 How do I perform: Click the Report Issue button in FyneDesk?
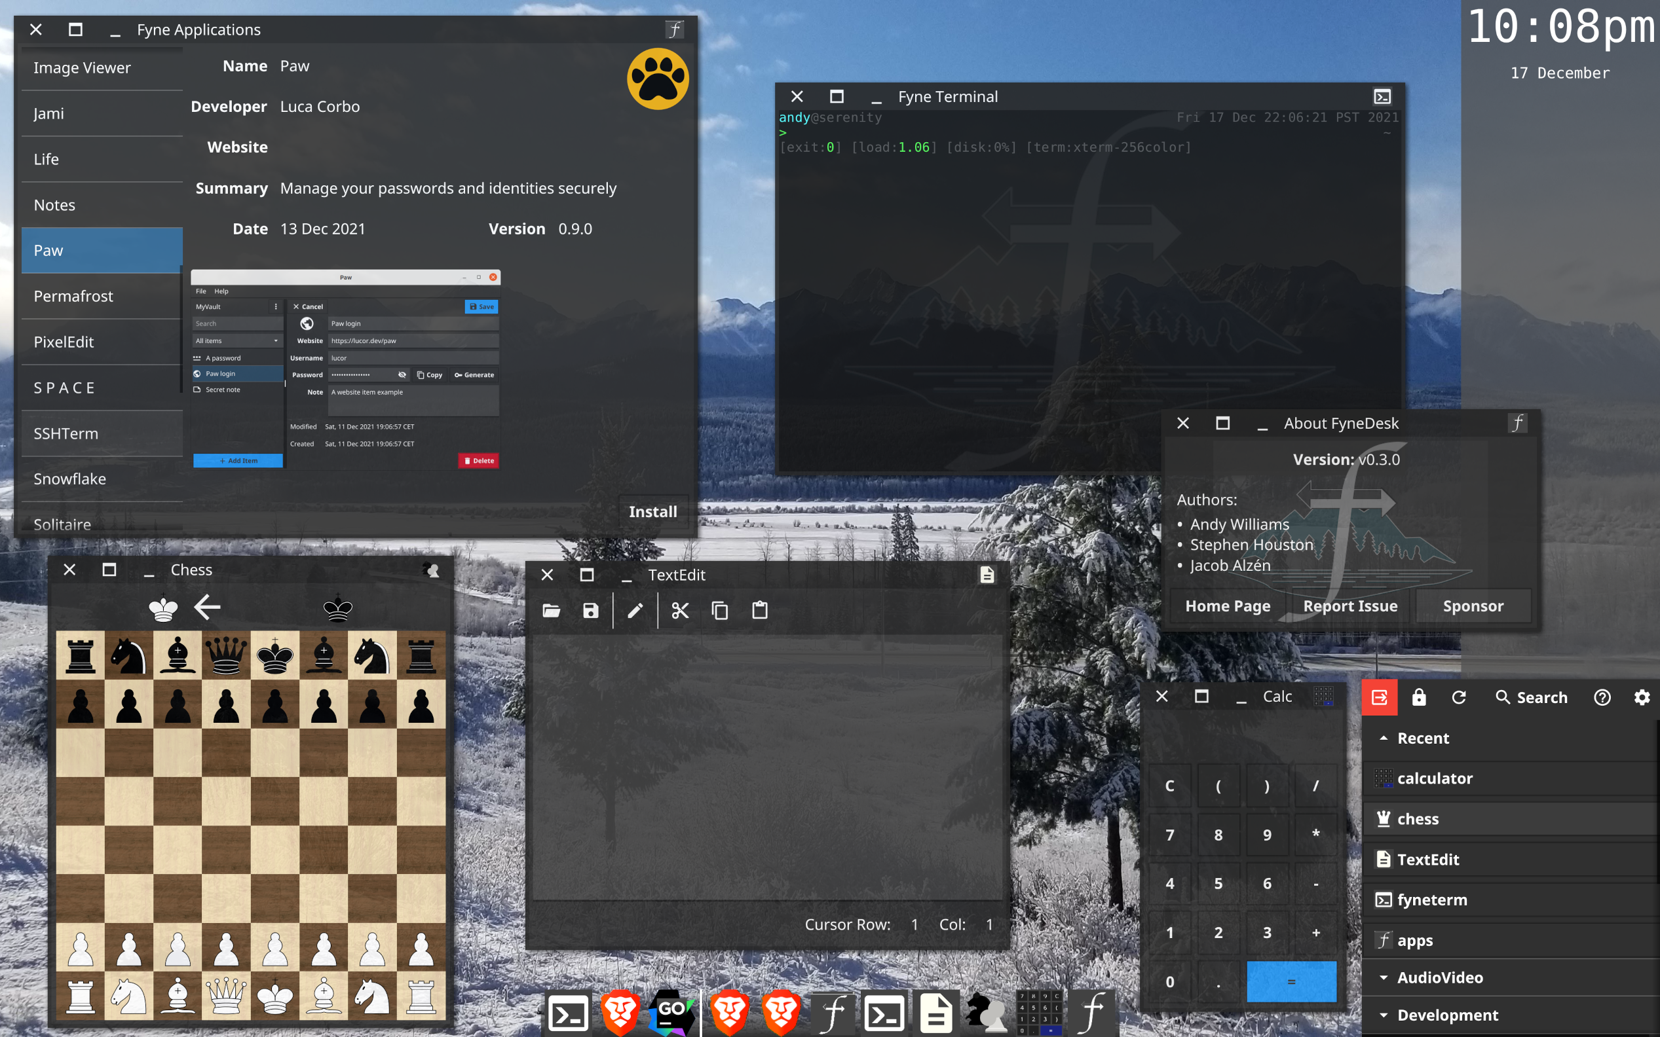coord(1349,604)
